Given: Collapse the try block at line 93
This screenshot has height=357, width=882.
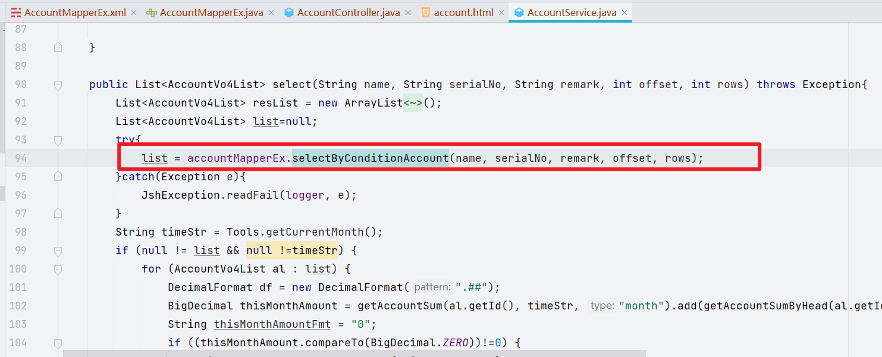Looking at the screenshot, I should point(58,140).
